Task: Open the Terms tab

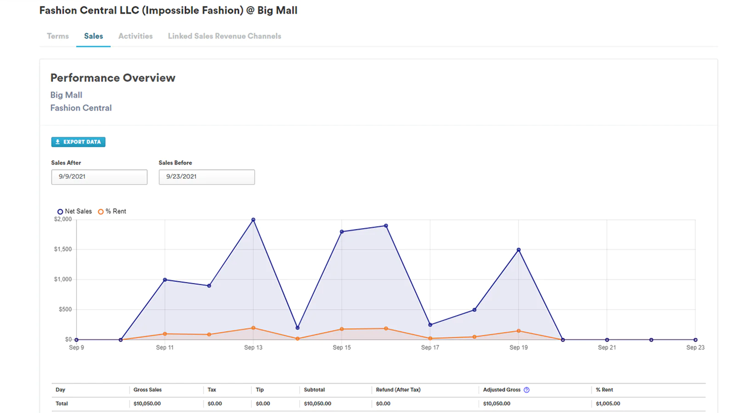Action: pos(58,36)
